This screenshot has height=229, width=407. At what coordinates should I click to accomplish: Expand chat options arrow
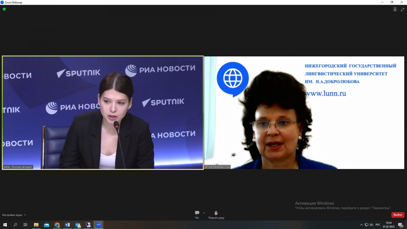pyautogui.click(x=204, y=213)
